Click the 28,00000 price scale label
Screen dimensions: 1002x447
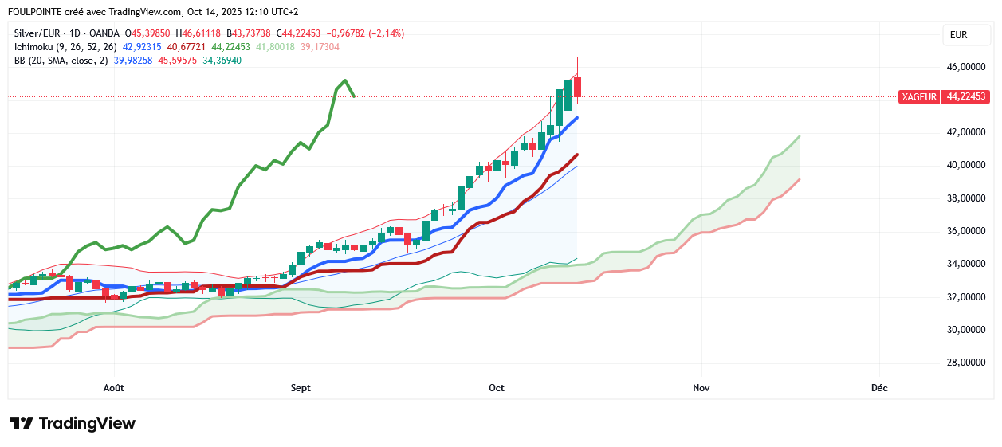point(965,363)
